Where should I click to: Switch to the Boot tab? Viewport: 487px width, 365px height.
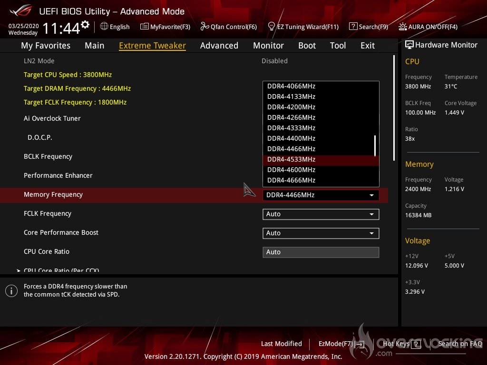[307, 46]
